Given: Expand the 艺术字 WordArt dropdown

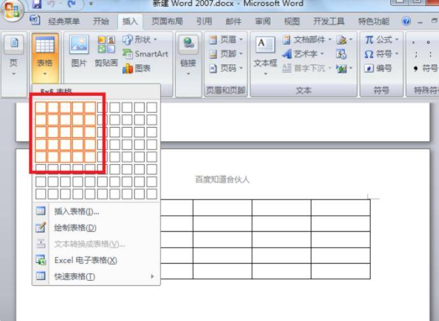Looking at the screenshot, I should pyautogui.click(x=305, y=54).
